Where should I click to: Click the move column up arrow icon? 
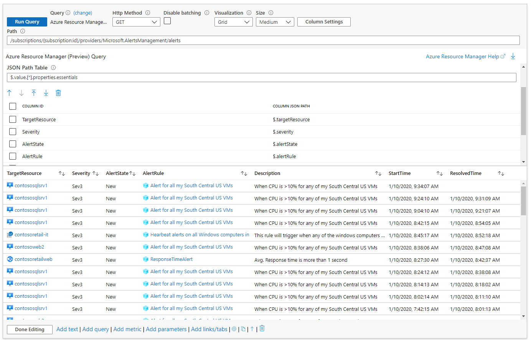10,93
